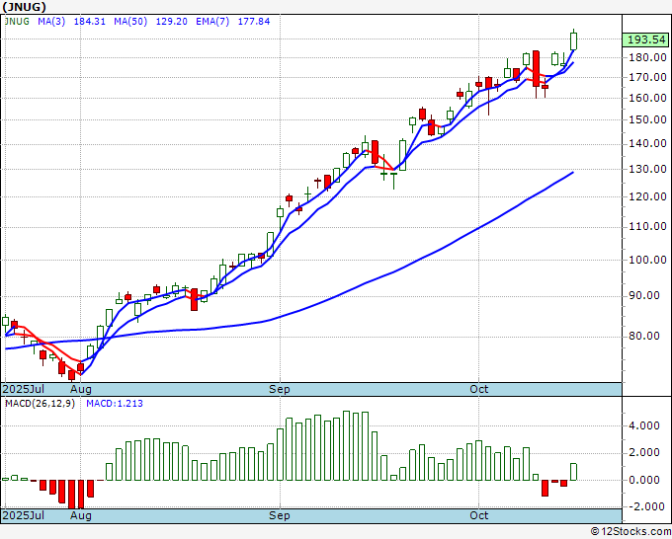Click the 150.00 price axis label
The height and width of the screenshot is (539, 672).
tap(647, 119)
